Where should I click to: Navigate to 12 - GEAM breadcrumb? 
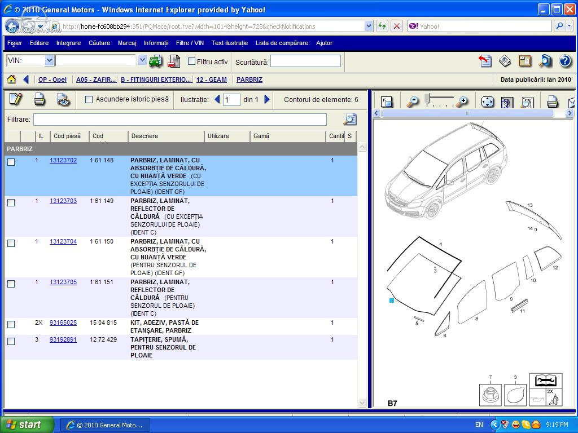click(x=212, y=79)
